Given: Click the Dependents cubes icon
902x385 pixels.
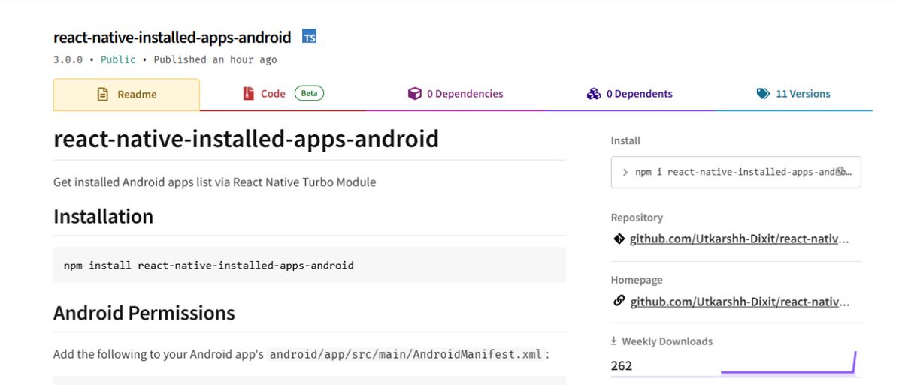Looking at the screenshot, I should pyautogui.click(x=594, y=94).
